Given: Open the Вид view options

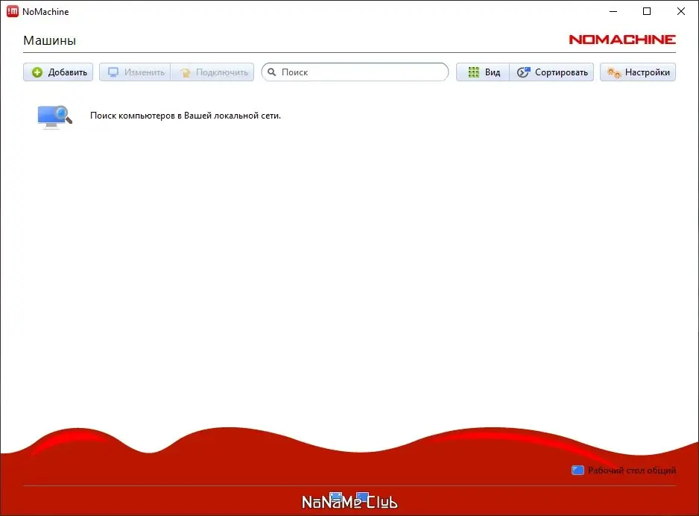Looking at the screenshot, I should point(483,72).
